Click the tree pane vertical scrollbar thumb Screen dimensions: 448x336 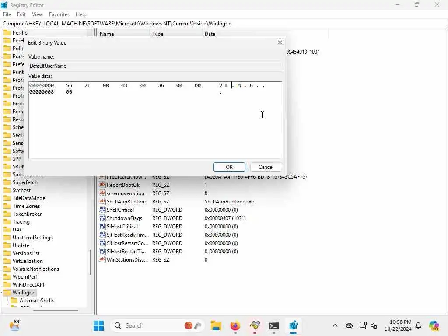click(x=90, y=262)
